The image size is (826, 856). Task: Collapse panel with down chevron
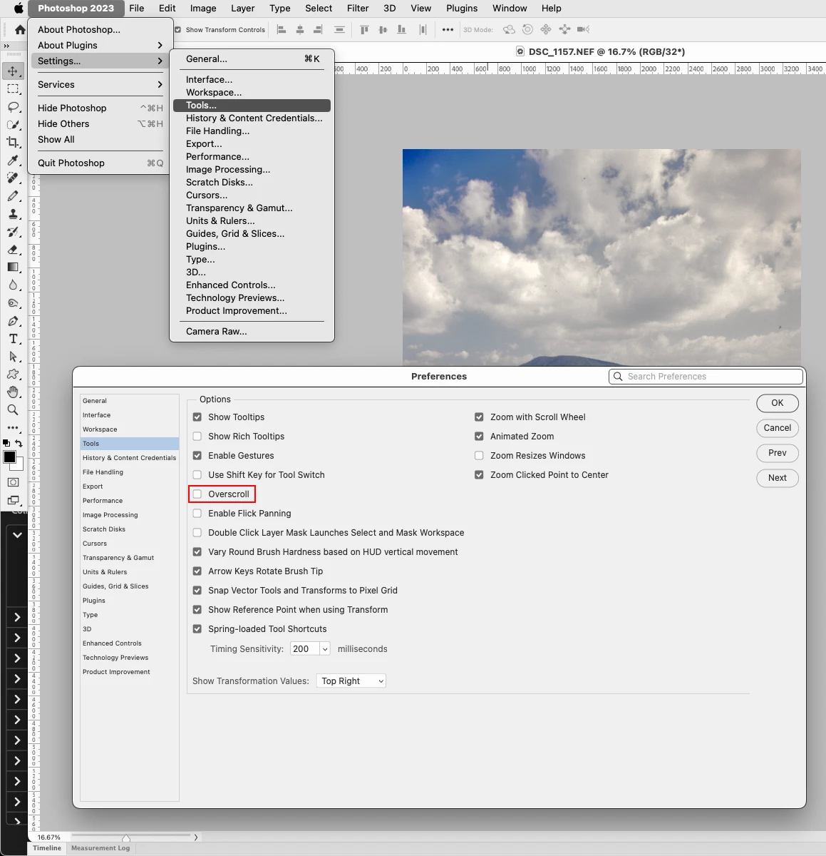(17, 535)
